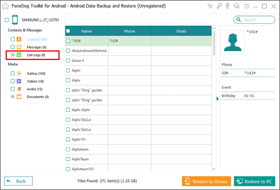280x190 pixels.
Task: Check the Airine V row checkbox
Action: [x=68, y=60]
